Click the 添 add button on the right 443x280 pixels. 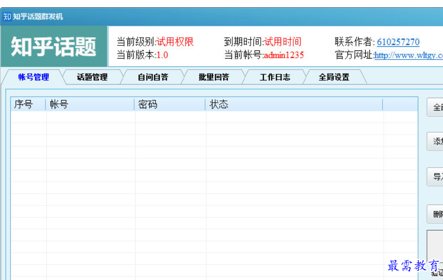435,141
